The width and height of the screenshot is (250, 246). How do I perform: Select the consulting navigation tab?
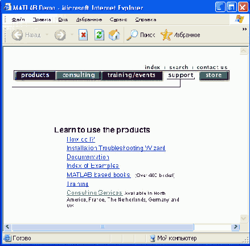[79, 75]
